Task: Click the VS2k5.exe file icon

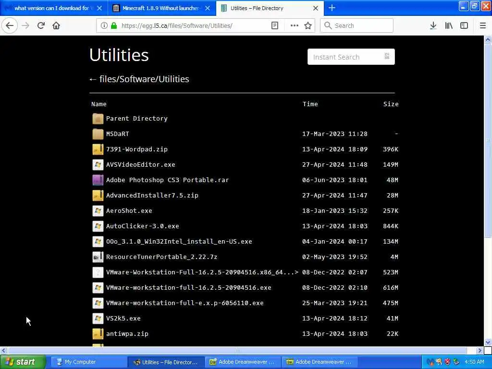Action: (98, 319)
